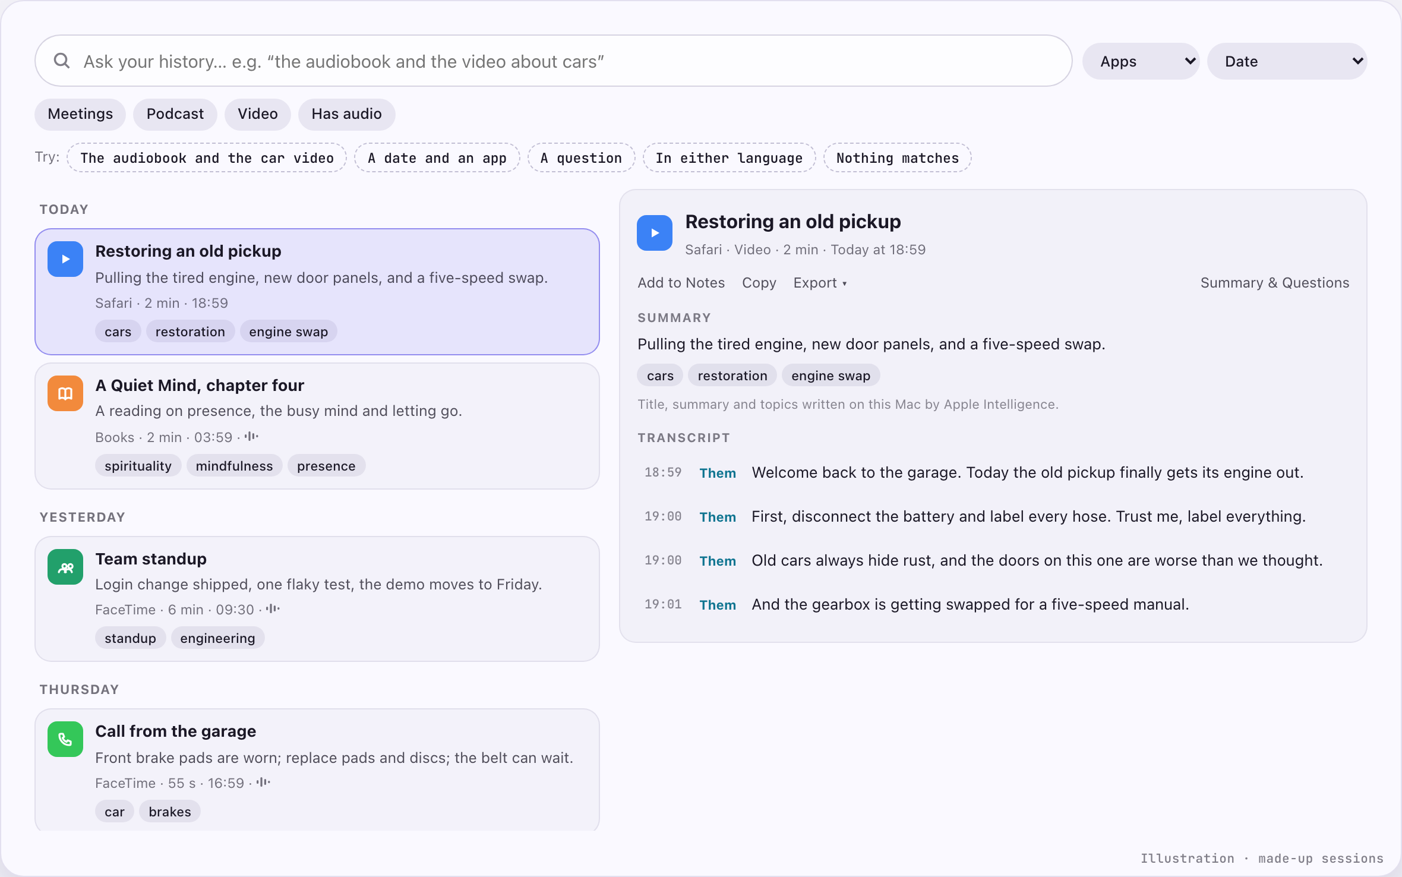Image resolution: width=1402 pixels, height=877 pixels.
Task: Click the 'engineering' tag
Action: click(x=218, y=638)
